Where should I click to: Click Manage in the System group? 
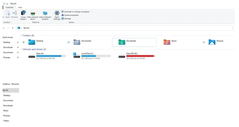click(67, 19)
